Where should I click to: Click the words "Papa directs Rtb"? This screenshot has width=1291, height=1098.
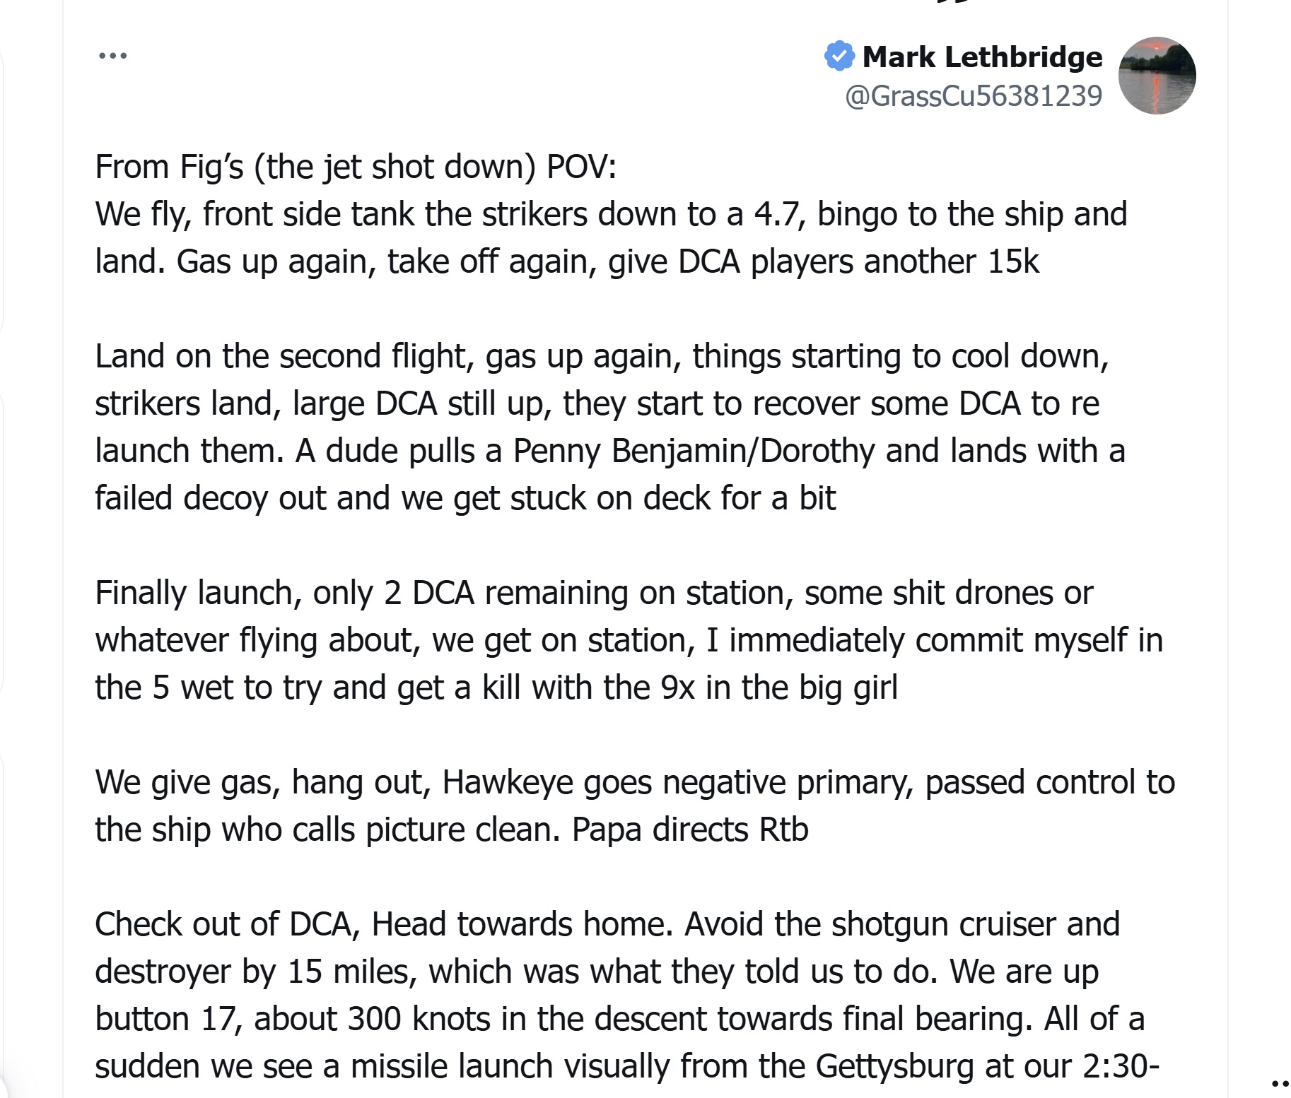click(689, 830)
